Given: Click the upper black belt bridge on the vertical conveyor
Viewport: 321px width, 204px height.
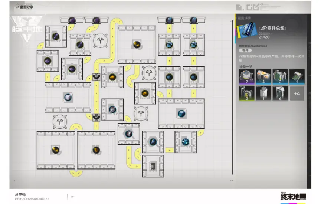Looking at the screenshot, I should point(96,77).
